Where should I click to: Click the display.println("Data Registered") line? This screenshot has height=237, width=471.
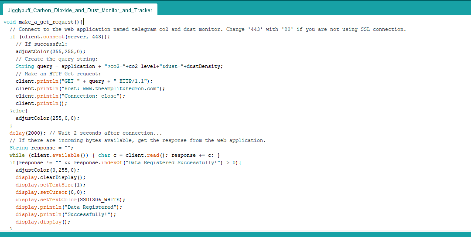click(69, 207)
